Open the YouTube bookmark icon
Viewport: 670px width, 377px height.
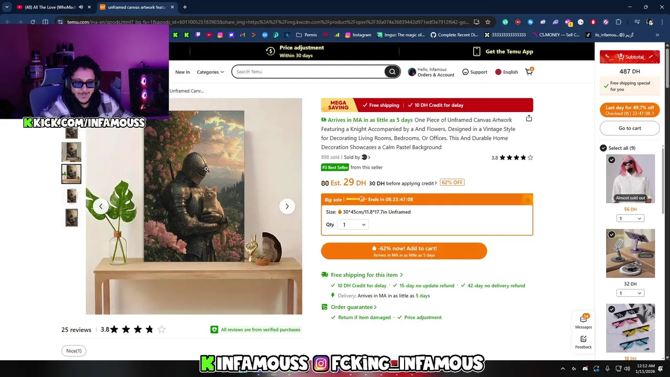tap(209, 35)
